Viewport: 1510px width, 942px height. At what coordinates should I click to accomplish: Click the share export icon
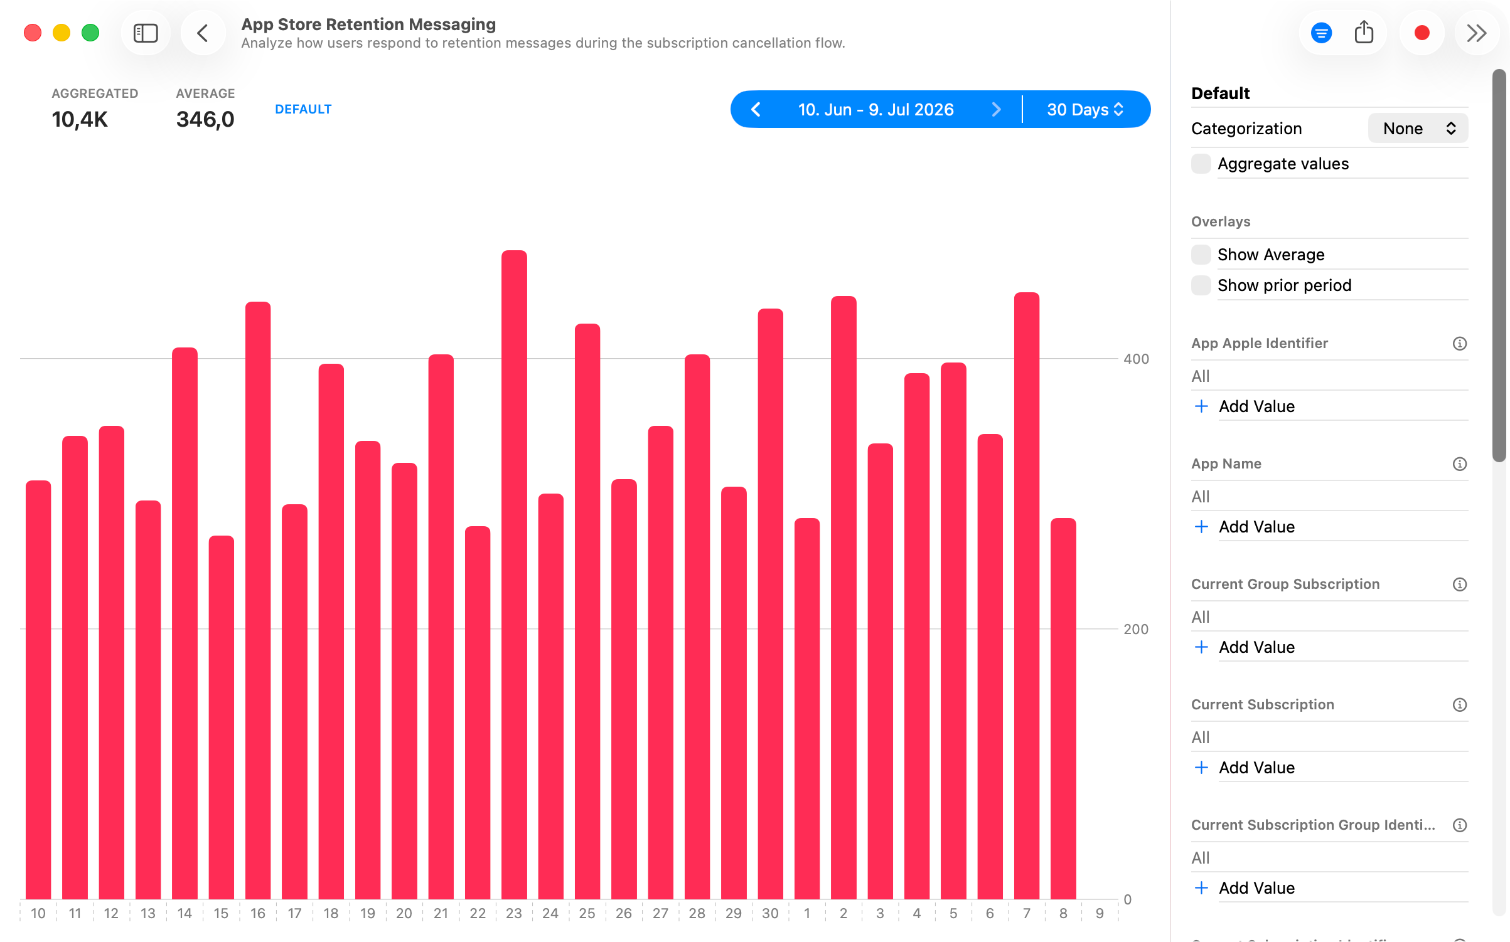click(x=1364, y=33)
